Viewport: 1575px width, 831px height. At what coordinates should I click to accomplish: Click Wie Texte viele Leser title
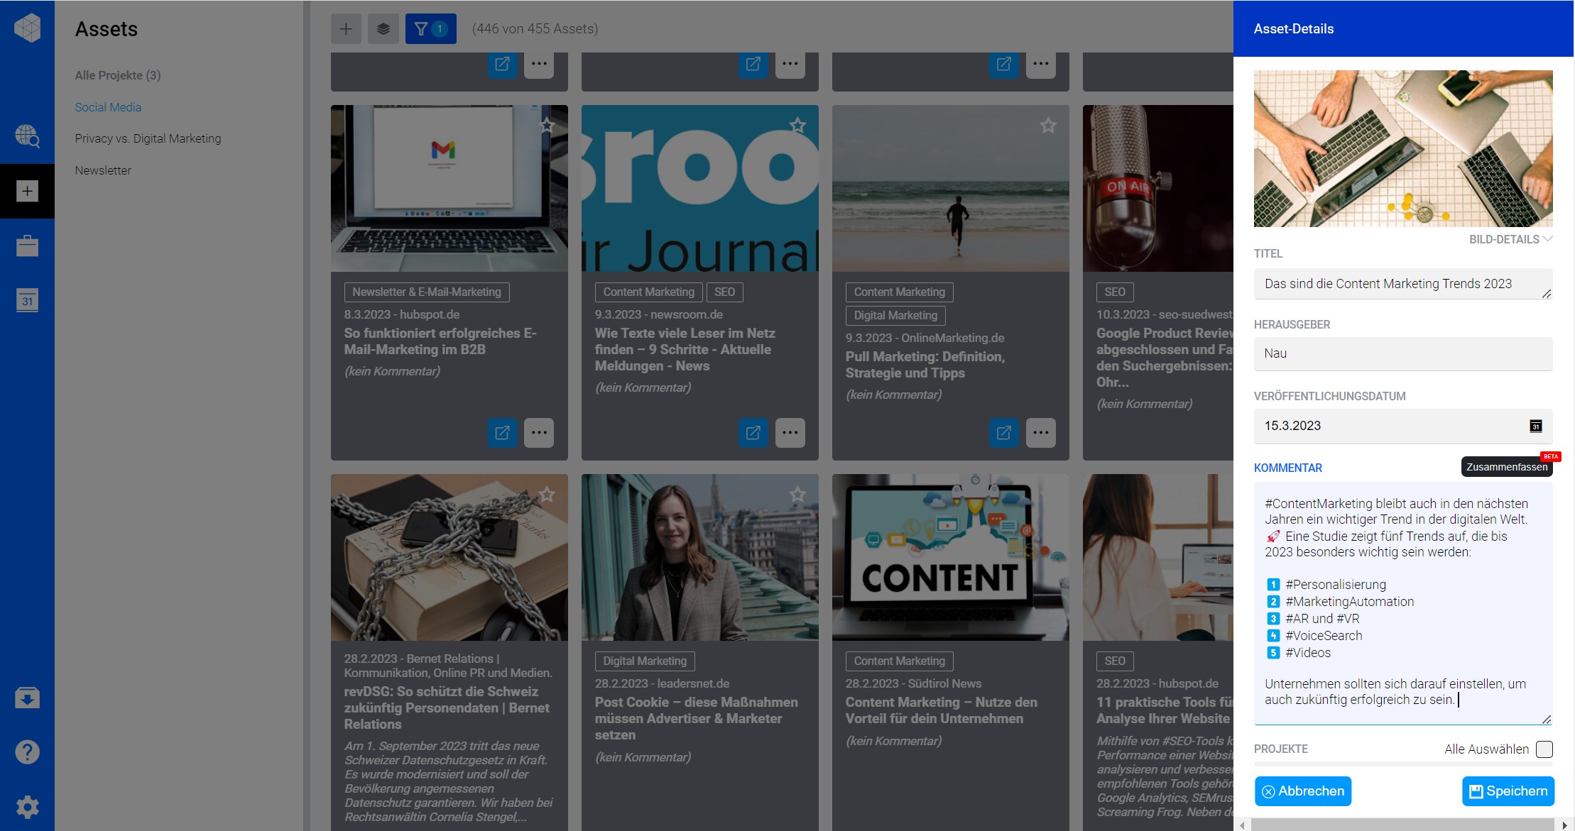[685, 350]
